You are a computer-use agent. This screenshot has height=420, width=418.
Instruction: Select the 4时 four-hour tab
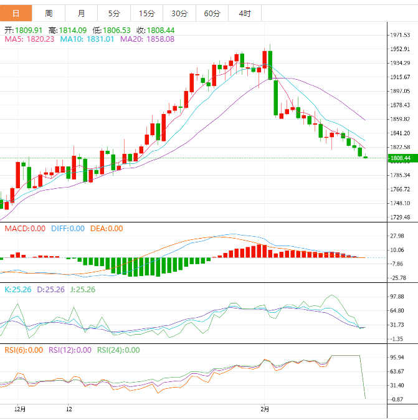(x=244, y=13)
